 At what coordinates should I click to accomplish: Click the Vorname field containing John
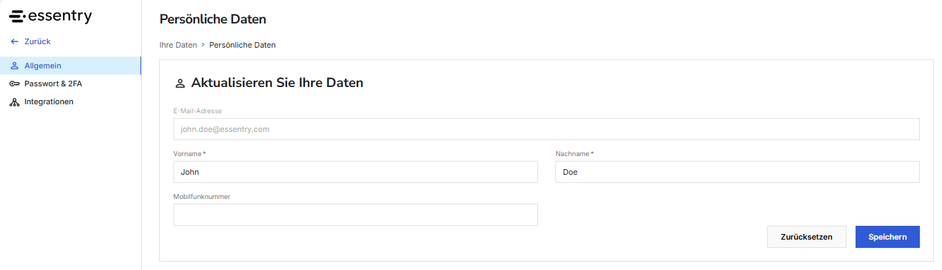[x=355, y=172]
